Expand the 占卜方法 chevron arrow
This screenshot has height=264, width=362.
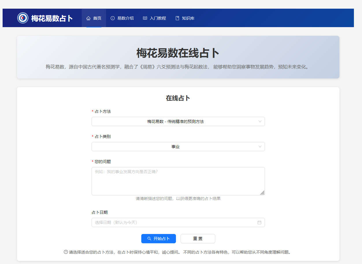pyautogui.click(x=260, y=121)
